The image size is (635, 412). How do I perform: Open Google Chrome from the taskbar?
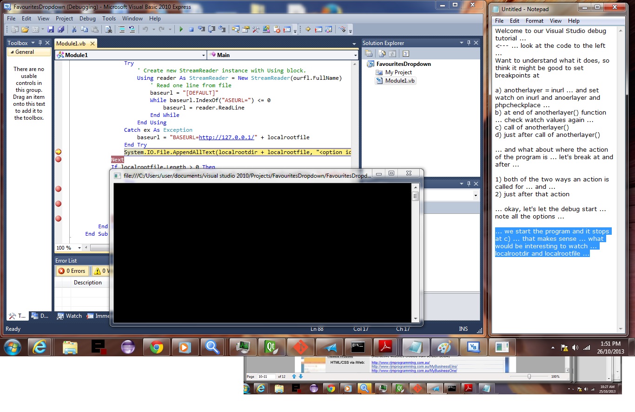click(156, 347)
